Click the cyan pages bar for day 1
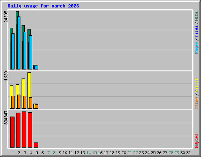 (x=13, y=51)
